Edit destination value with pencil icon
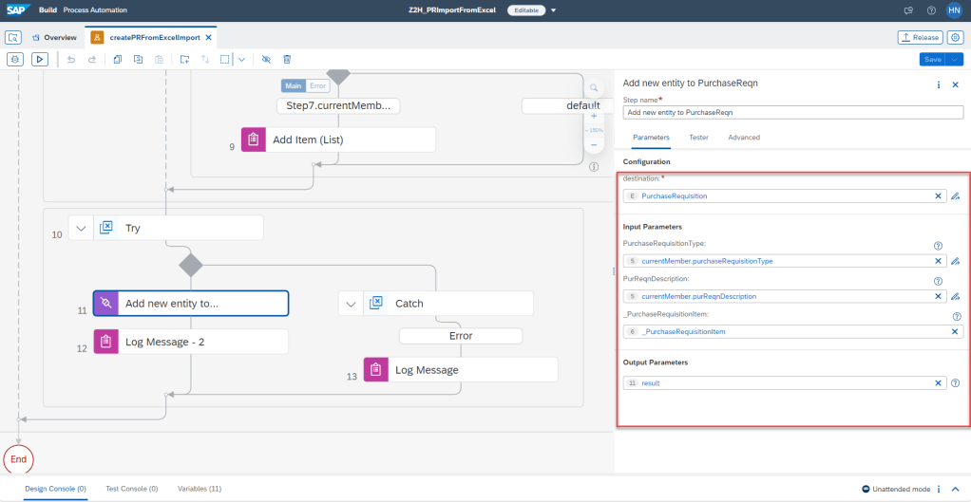Viewport: 971px width, 502px height. pyautogui.click(x=955, y=196)
